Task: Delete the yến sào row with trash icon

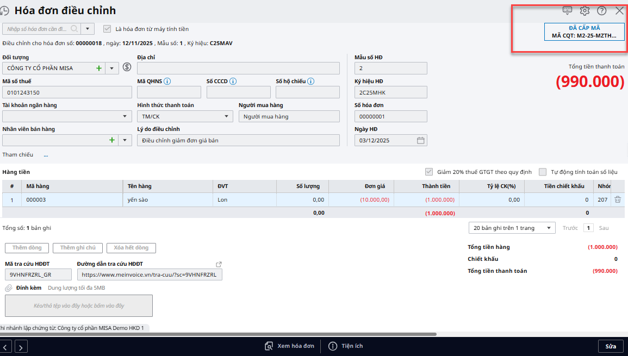Action: 618,199
